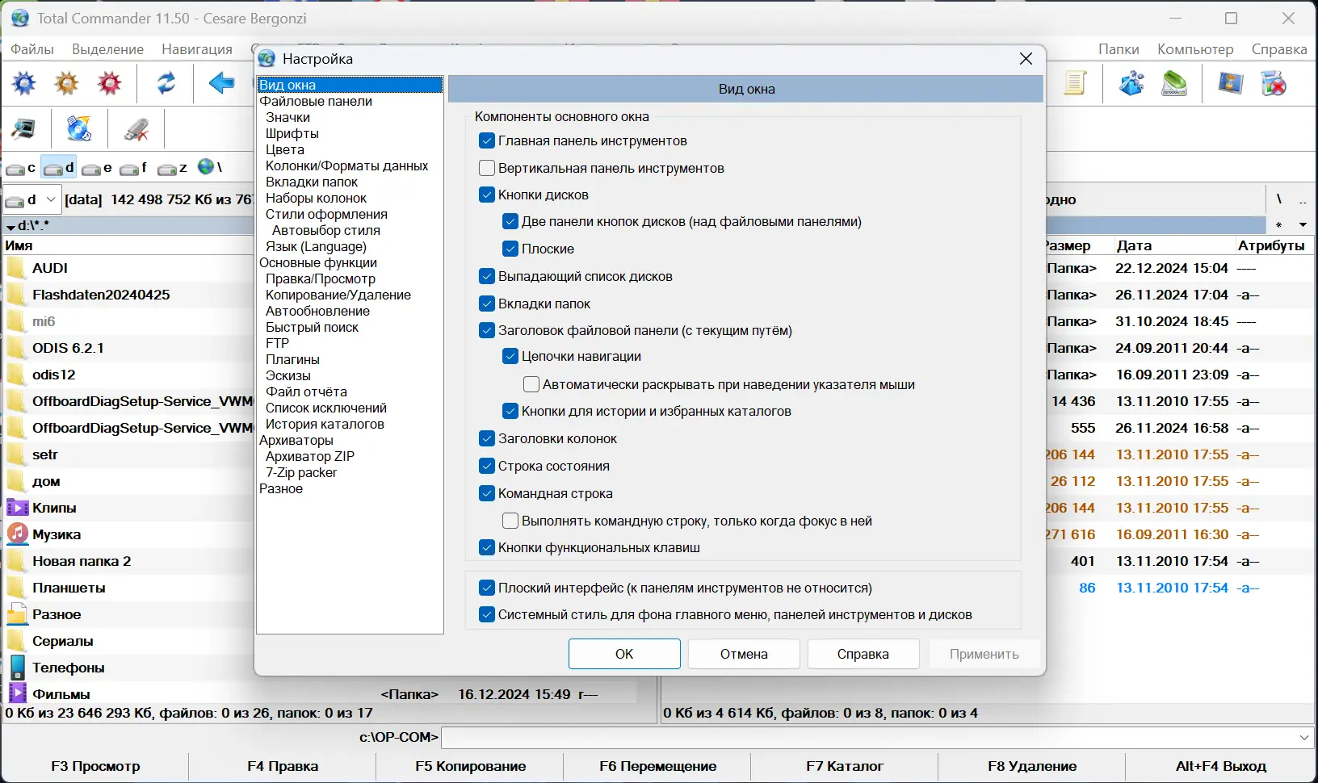Open the blue gear settings icon
This screenshot has height=783, width=1318.
(x=23, y=83)
